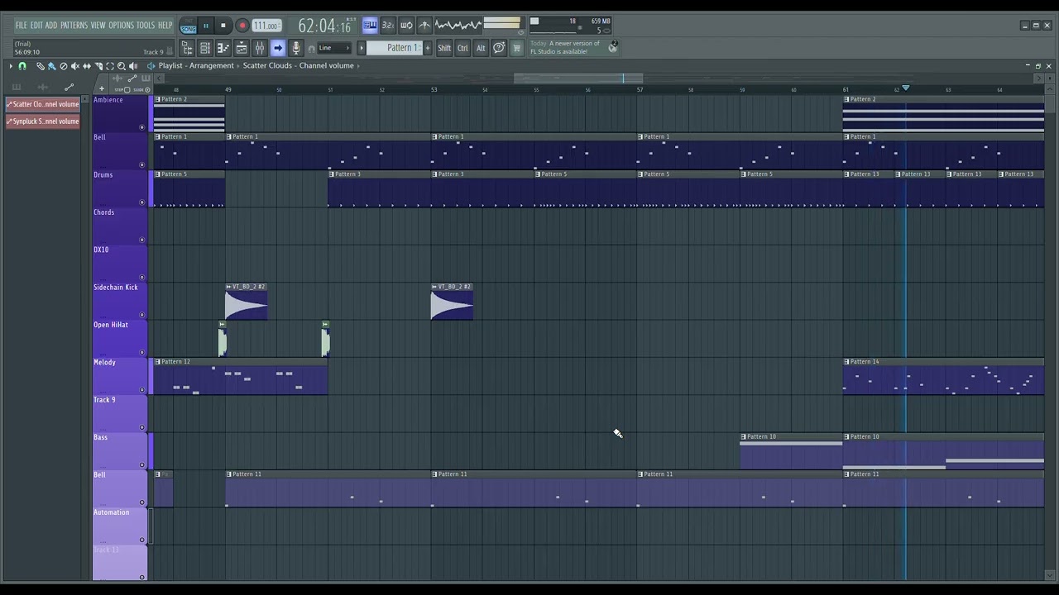Select Scatter Clouds channel volume clip
Viewport: 1059px width, 595px height.
[43, 104]
